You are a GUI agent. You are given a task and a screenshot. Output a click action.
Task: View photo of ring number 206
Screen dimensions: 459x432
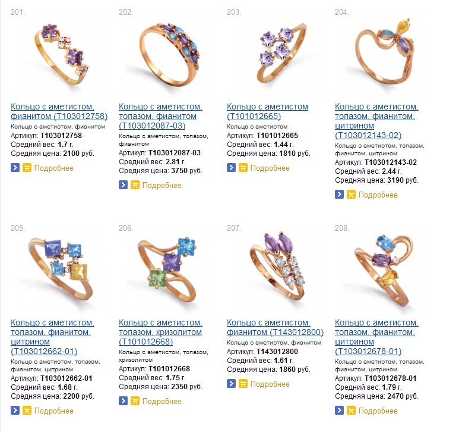(x=167, y=268)
